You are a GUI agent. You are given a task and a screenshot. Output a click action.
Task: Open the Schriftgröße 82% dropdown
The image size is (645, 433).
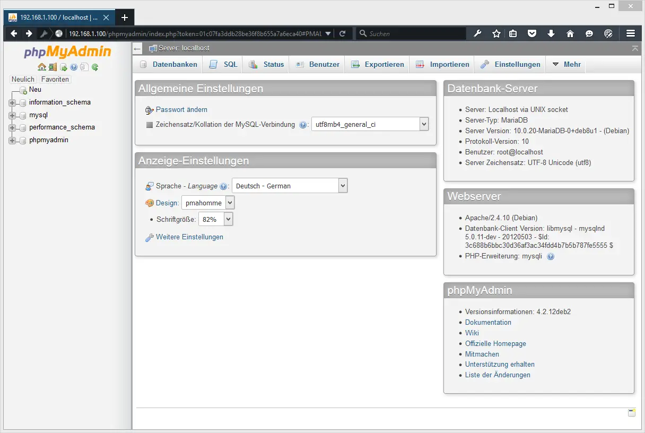(x=215, y=219)
